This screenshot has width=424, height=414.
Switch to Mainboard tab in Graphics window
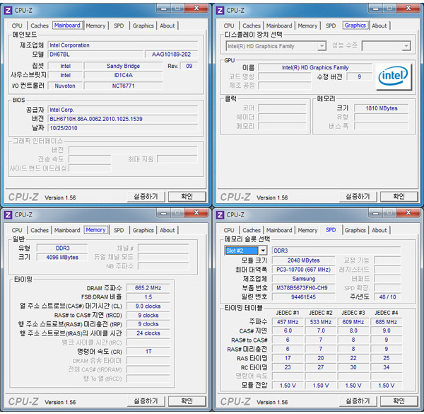[x=279, y=25]
